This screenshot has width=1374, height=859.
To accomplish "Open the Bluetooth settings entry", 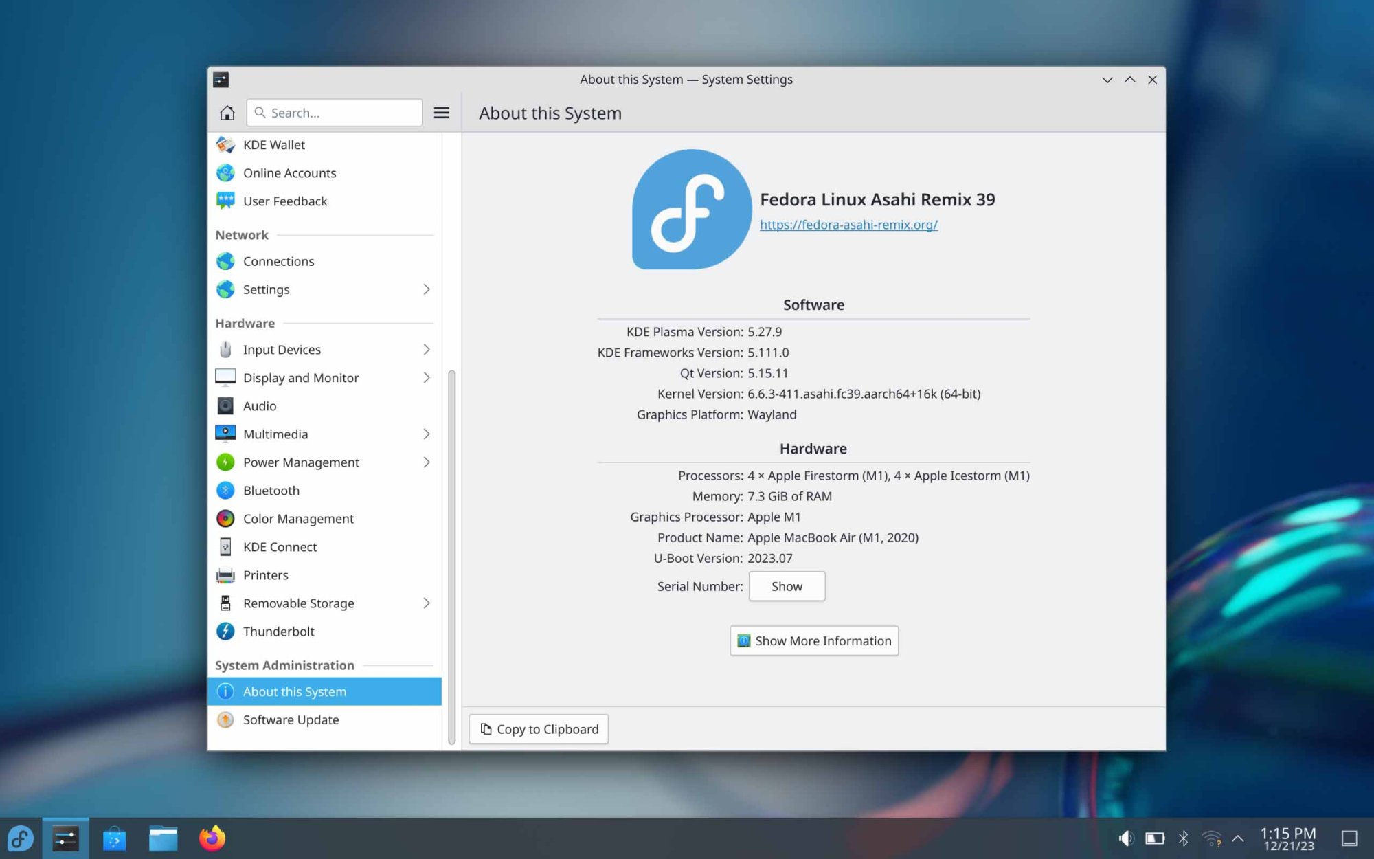I will click(x=271, y=491).
